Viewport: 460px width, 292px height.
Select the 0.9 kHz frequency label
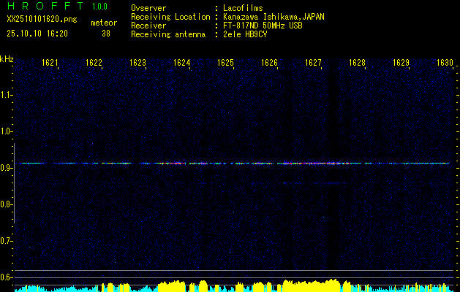(7, 167)
